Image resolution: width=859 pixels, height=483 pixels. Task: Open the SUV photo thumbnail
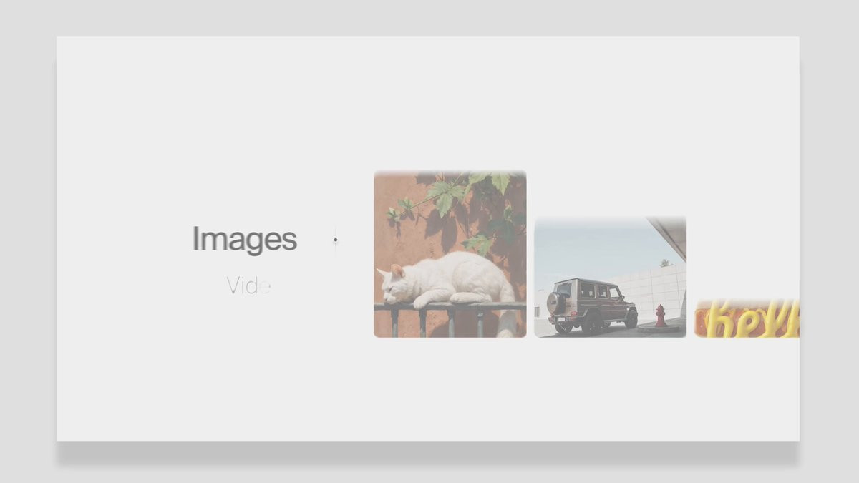(610, 277)
